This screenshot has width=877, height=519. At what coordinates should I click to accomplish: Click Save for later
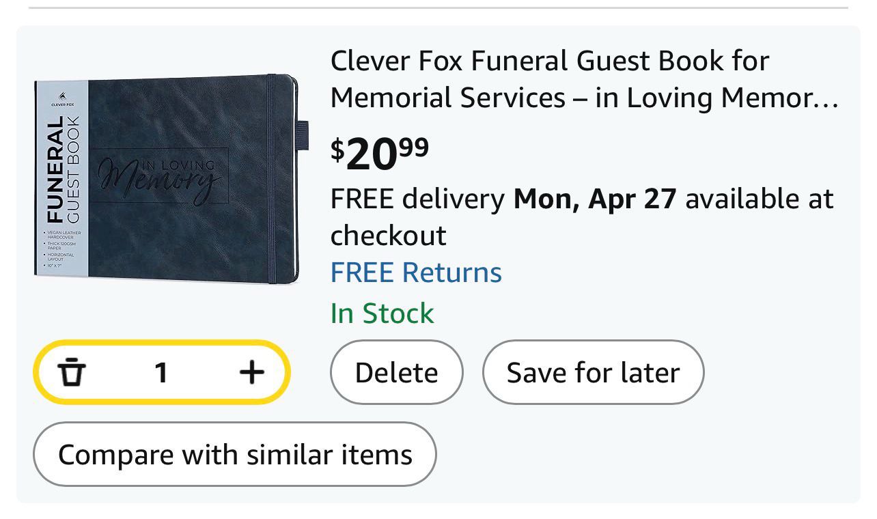[593, 373]
